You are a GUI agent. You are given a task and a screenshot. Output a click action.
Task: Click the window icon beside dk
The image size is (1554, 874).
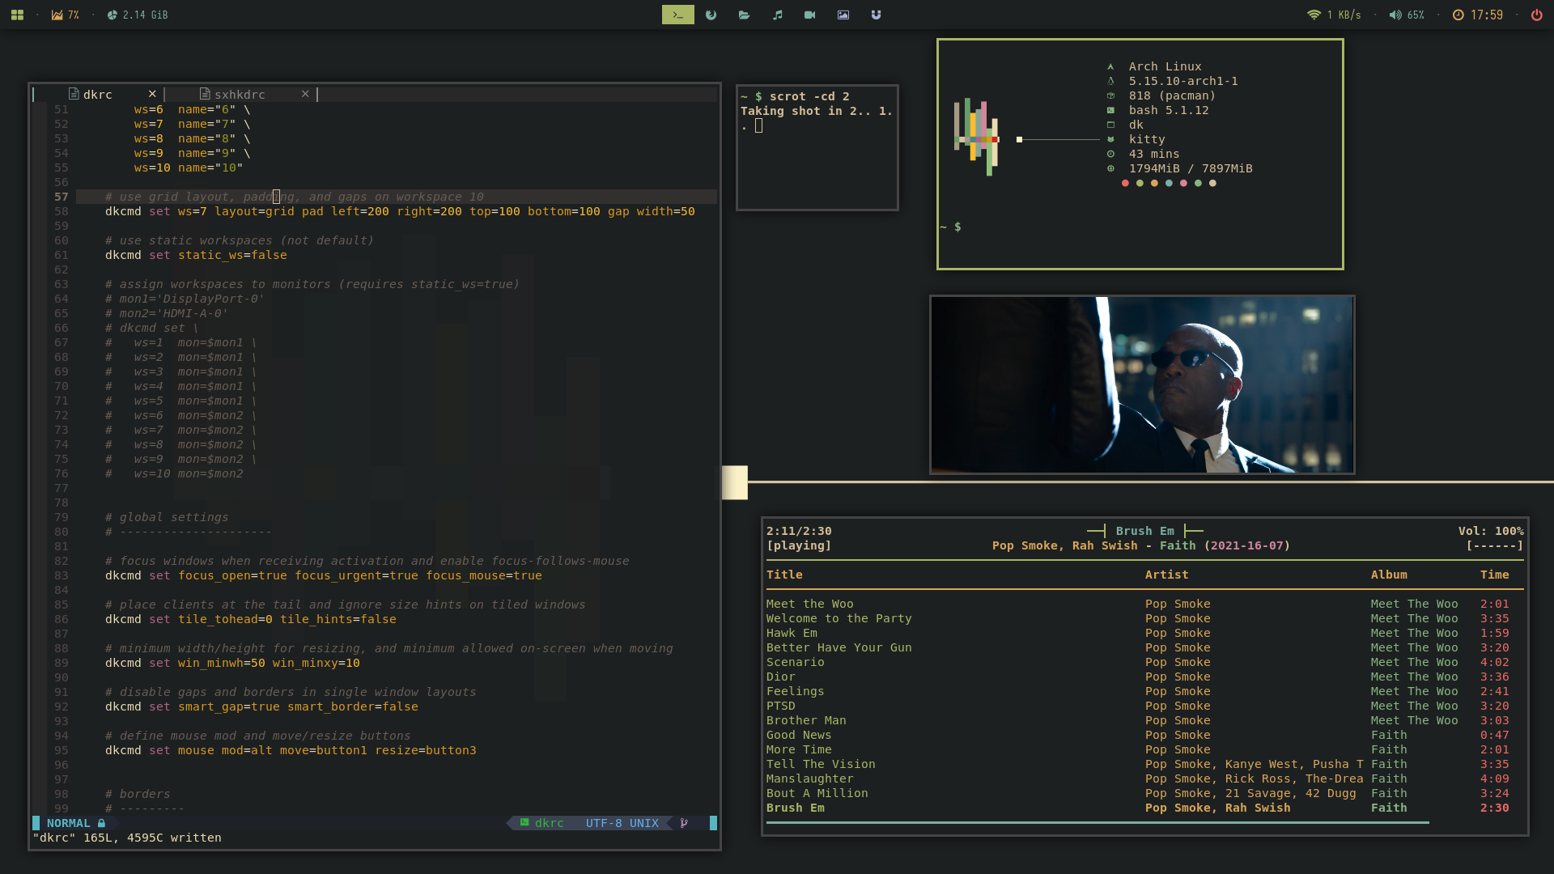tap(1110, 125)
